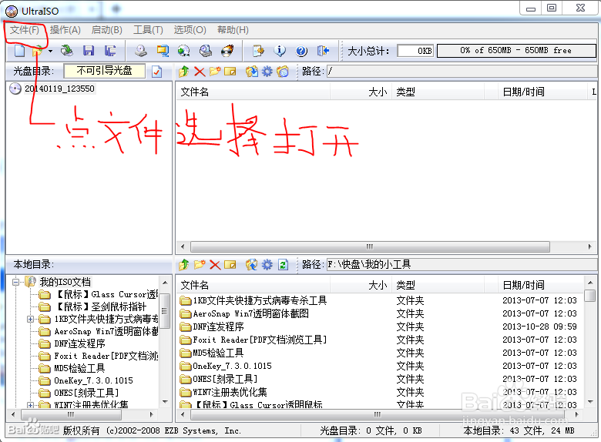Click the Make CD/DVD image icon
The width and height of the screenshot is (601, 442).
pyautogui.click(x=141, y=51)
